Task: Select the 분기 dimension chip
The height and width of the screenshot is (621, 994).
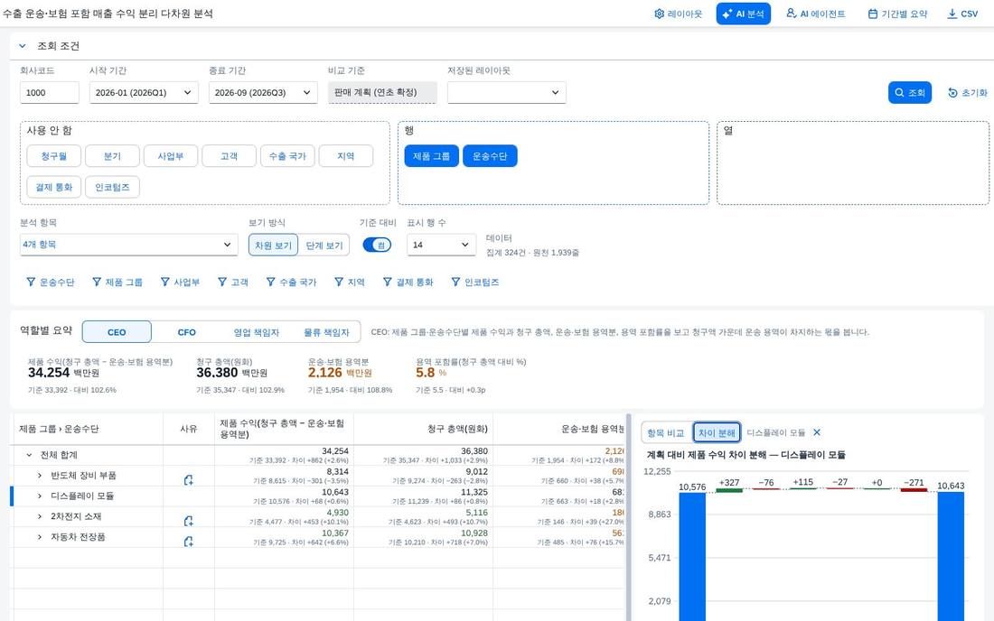Action: pyautogui.click(x=112, y=156)
